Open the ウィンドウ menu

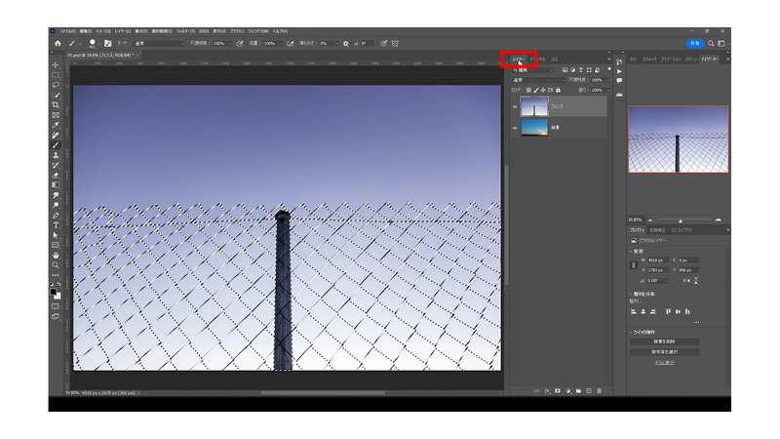[258, 31]
